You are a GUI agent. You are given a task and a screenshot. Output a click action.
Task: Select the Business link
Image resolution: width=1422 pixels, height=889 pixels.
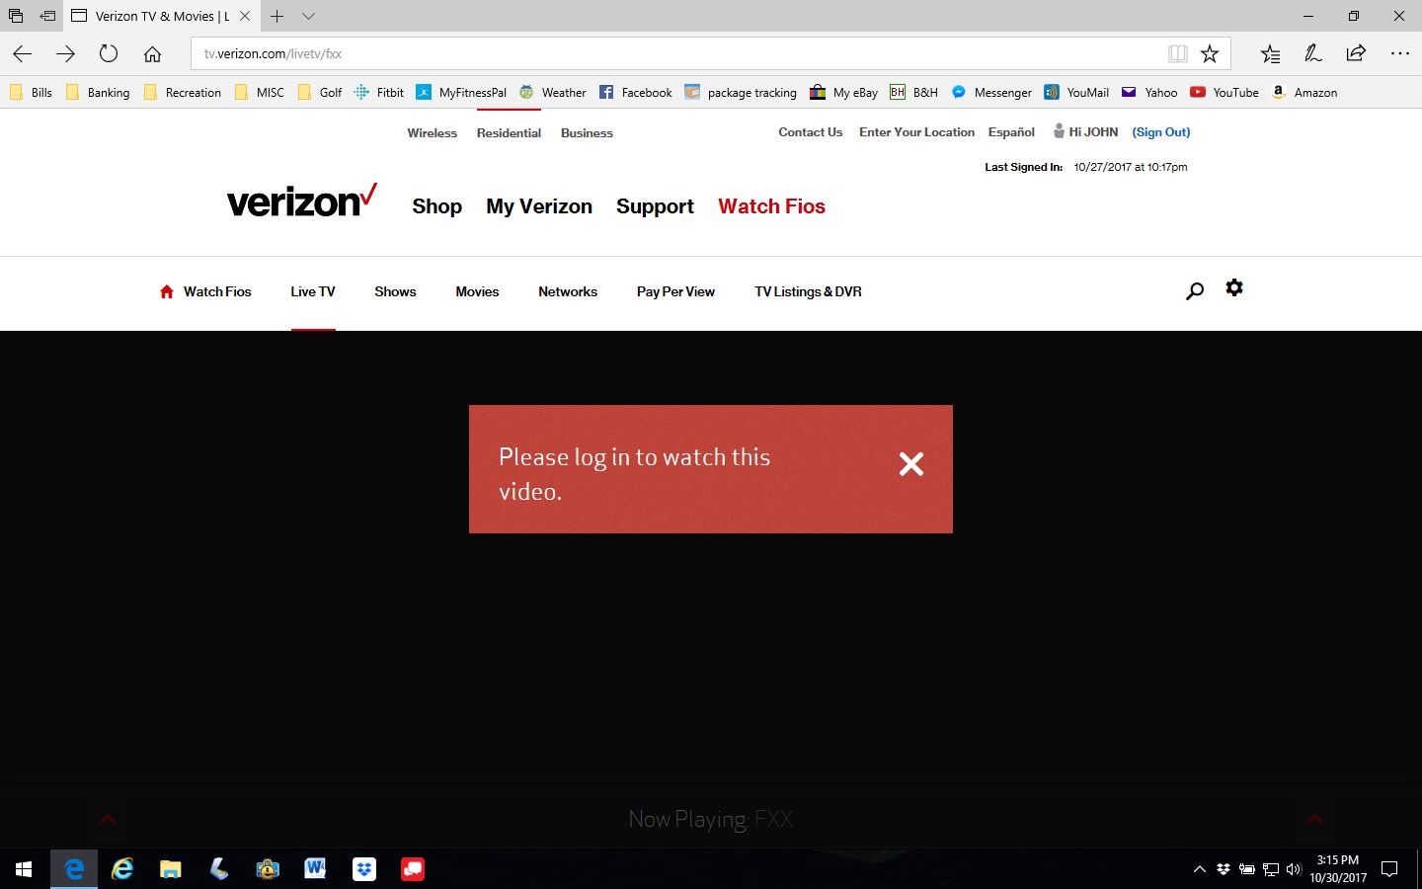(x=587, y=132)
